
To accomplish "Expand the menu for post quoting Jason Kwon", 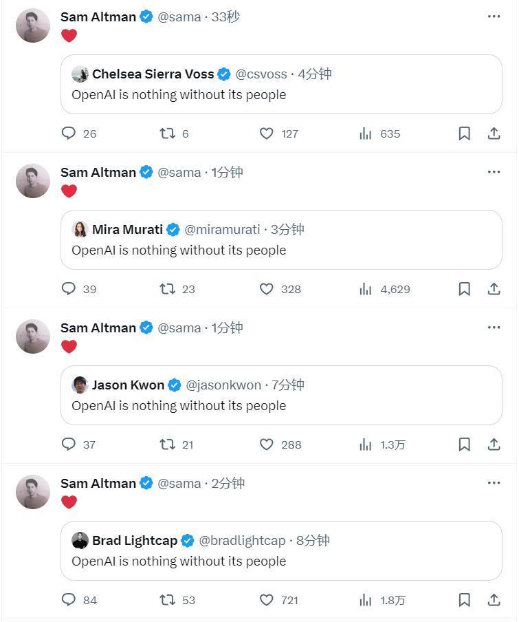I will (494, 328).
